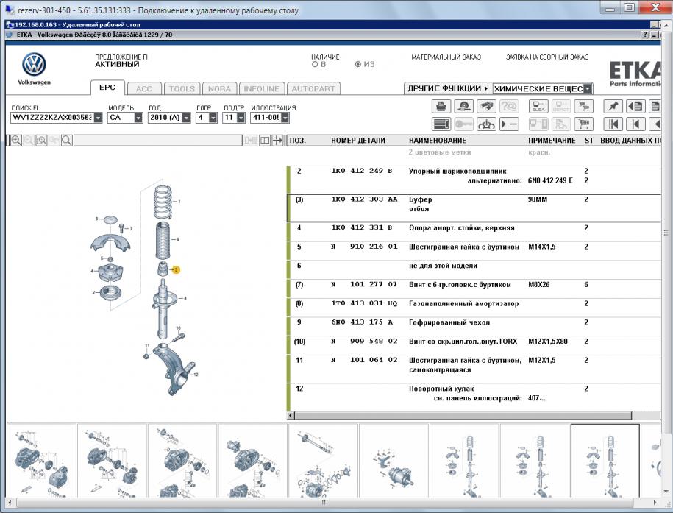Select first gearbox thumbnail in strip
673x513 pixels.
click(42, 461)
